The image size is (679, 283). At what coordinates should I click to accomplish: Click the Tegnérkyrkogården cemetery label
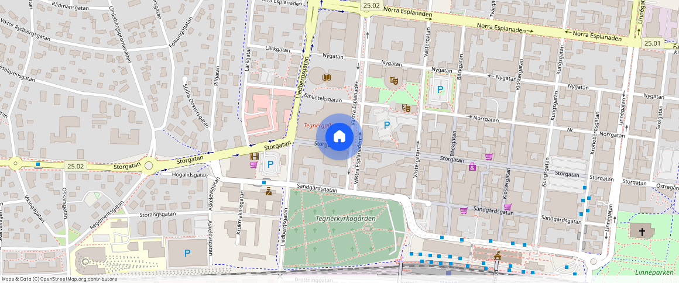pyautogui.click(x=345, y=218)
